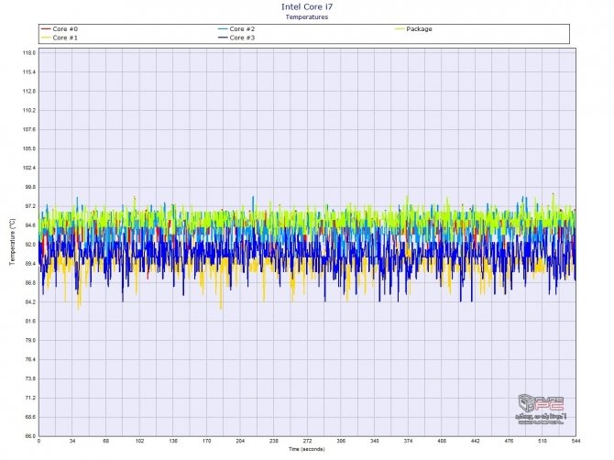
Task: Click the 97.2 y-axis value
Action: (30, 206)
